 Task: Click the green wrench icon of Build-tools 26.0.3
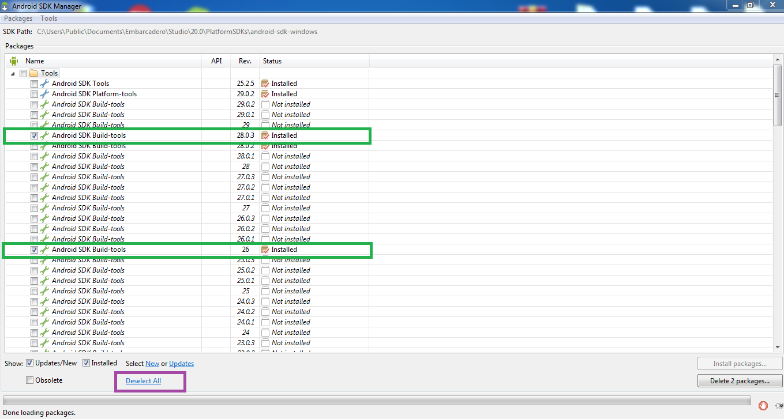(44, 218)
